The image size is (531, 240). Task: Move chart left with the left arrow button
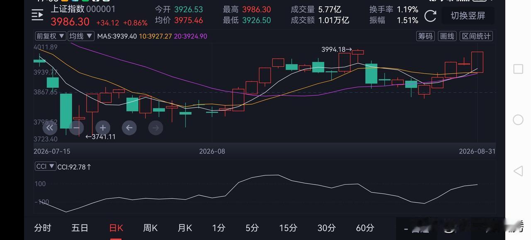(x=129, y=128)
